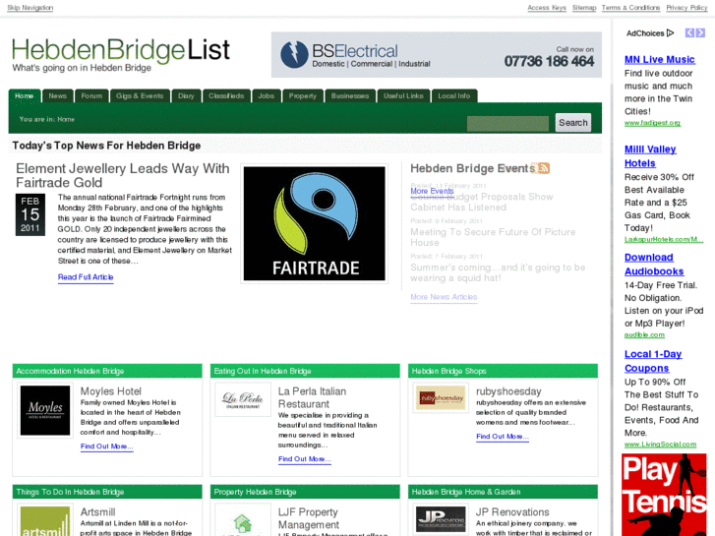Select the News tab
The image size is (715, 536).
pos(57,95)
